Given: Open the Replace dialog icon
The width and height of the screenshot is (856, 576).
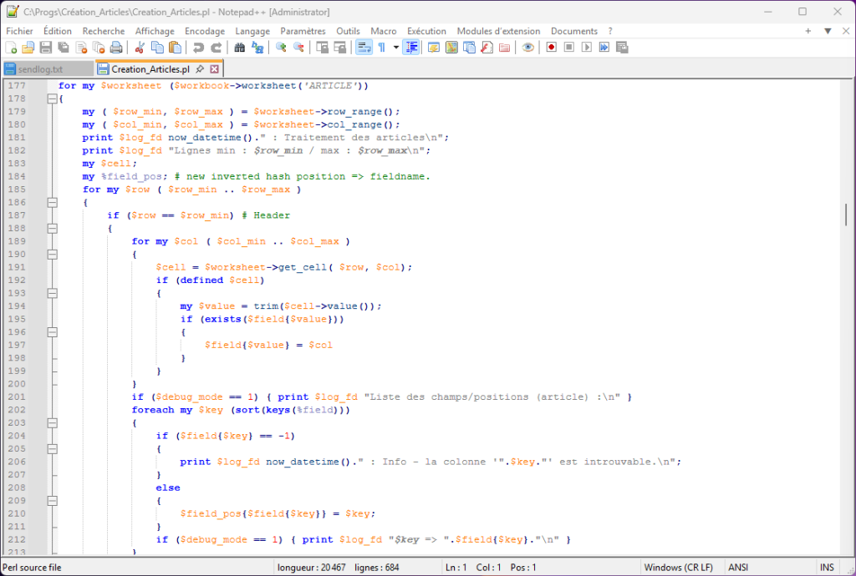Looking at the screenshot, I should pyautogui.click(x=257, y=48).
